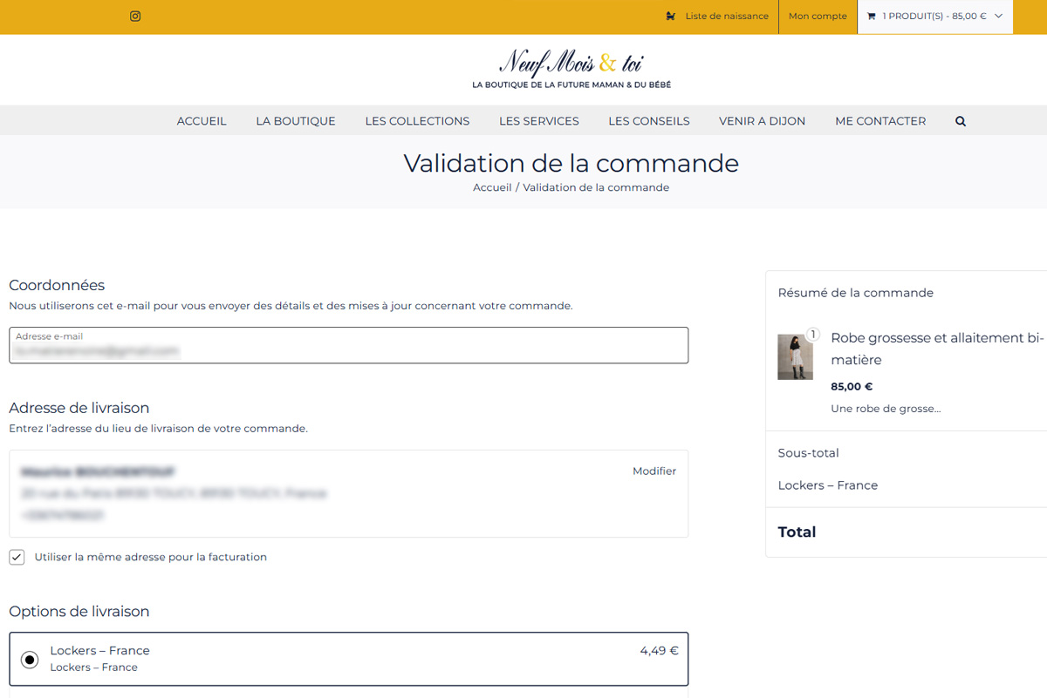Click the Accueil breadcrumb link

coord(492,187)
